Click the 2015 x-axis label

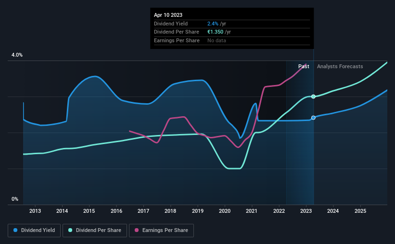[x=89, y=211]
